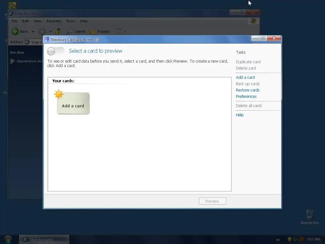Click the Windows CardSpace title bar icon

click(47, 39)
